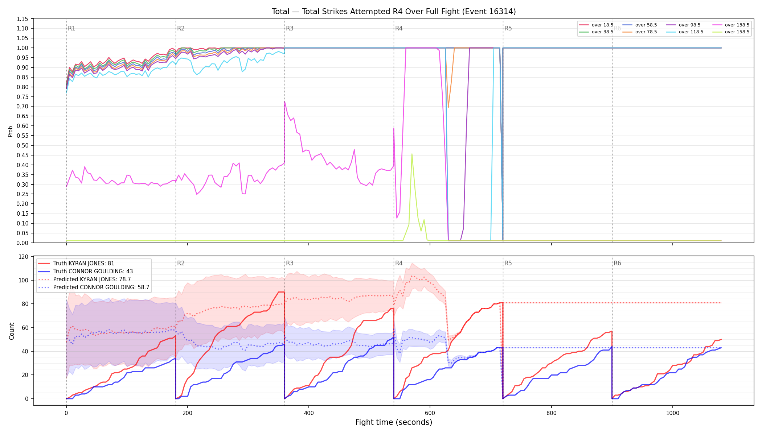Image resolution: width=762 pixels, height=435 pixels.
Task: Click the 200 tick on time axis
Action: click(187, 413)
